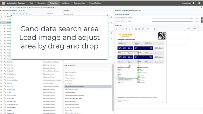This screenshot has width=203, height=114.
Task: Click the filter extractors funnel icon
Action: (x=23, y=13)
